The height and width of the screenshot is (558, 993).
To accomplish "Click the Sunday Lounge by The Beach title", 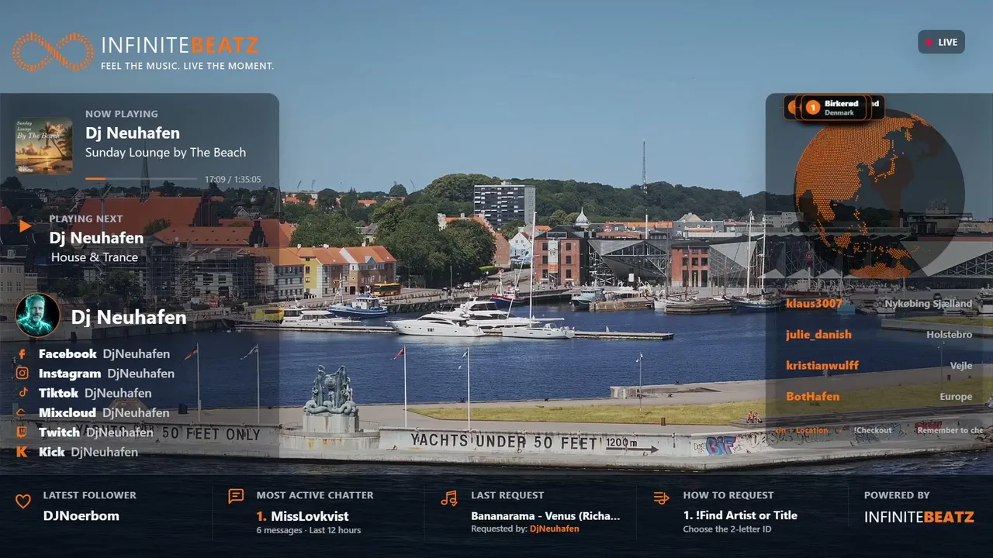I will (165, 153).
